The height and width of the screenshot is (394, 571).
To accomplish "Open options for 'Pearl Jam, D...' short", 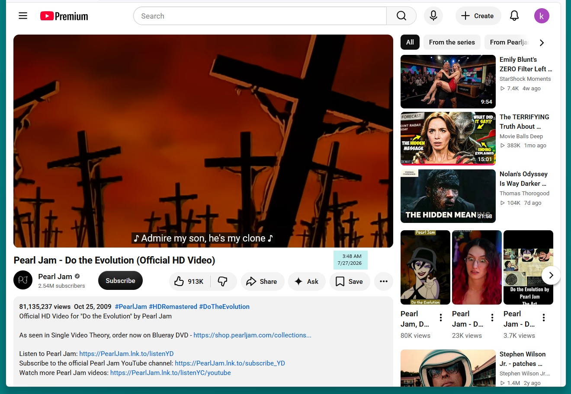I will click(x=441, y=318).
